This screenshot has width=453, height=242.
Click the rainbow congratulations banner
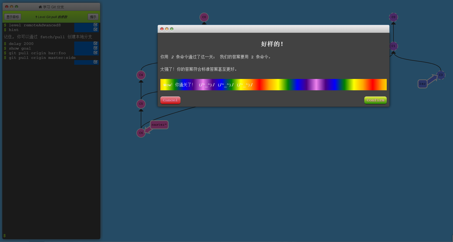coord(273,85)
